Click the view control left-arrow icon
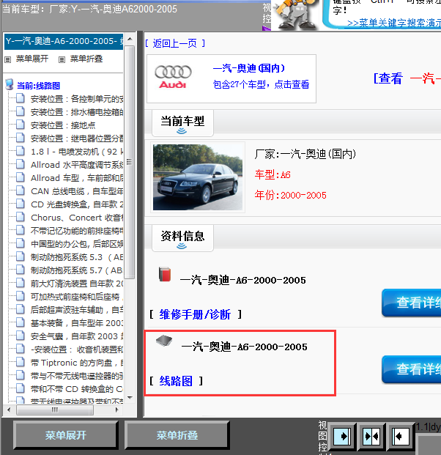 pos(401,436)
